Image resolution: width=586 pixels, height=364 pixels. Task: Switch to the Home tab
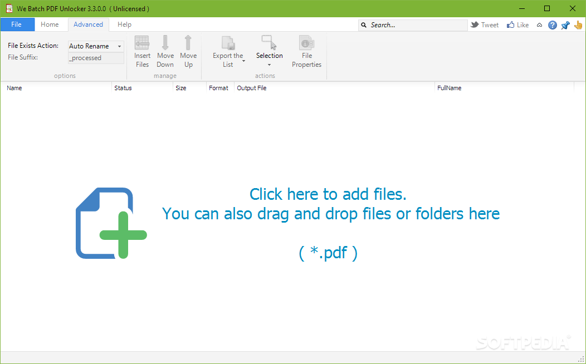coord(50,24)
